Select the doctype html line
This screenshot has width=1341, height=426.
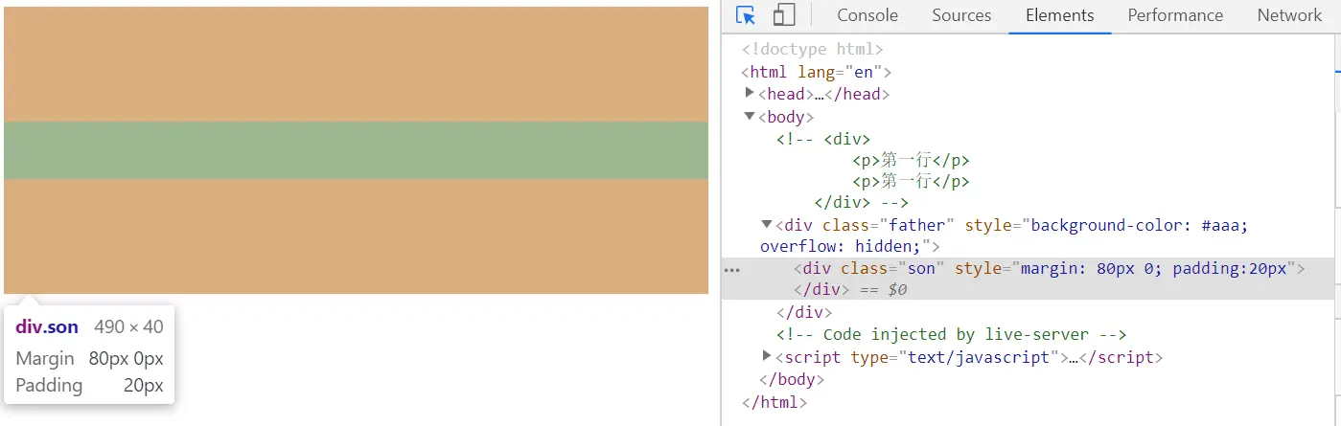coord(812,49)
